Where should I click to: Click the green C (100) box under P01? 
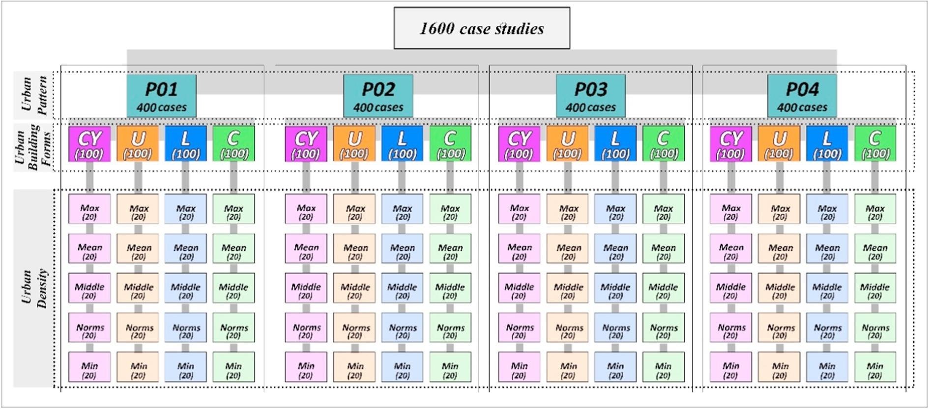[233, 144]
